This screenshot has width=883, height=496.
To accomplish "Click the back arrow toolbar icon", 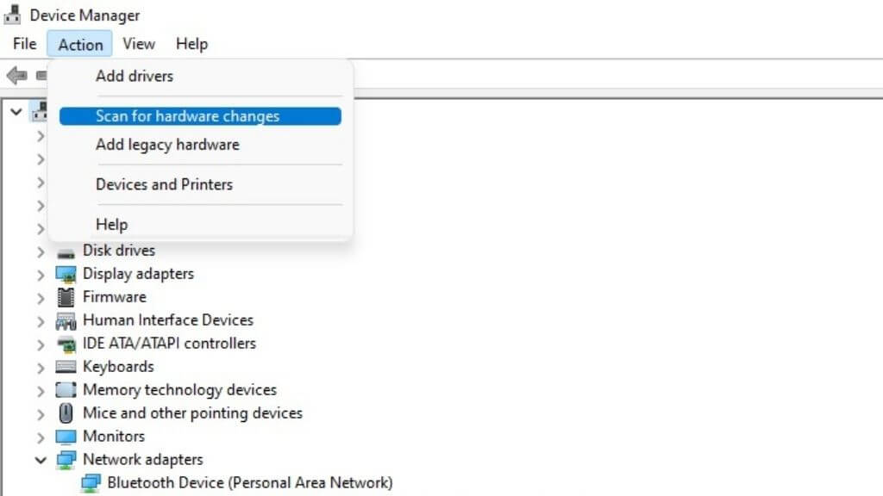I will (16, 76).
